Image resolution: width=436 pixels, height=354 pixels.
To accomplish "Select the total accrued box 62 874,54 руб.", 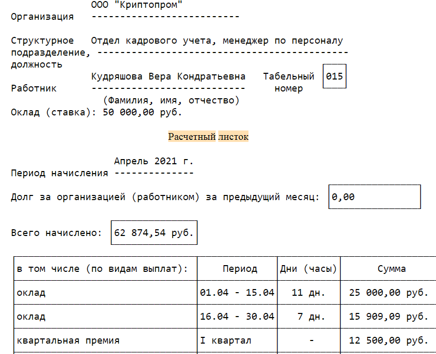I will [154, 232].
